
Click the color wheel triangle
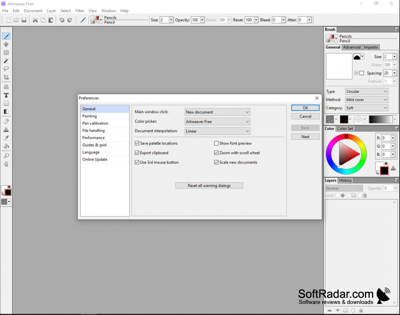point(348,154)
